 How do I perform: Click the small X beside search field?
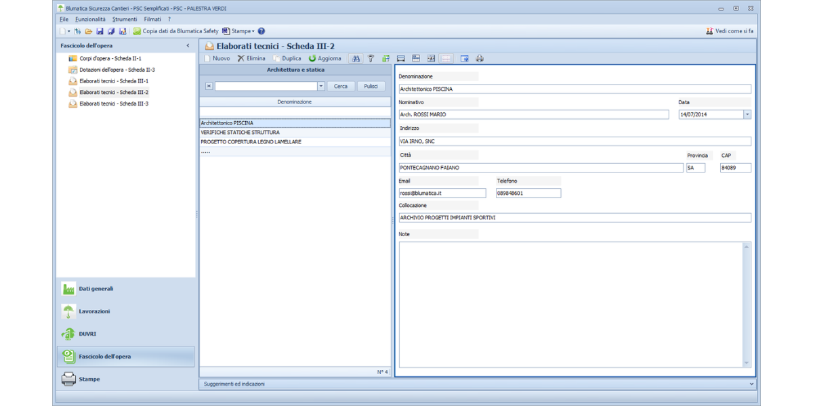[209, 87]
